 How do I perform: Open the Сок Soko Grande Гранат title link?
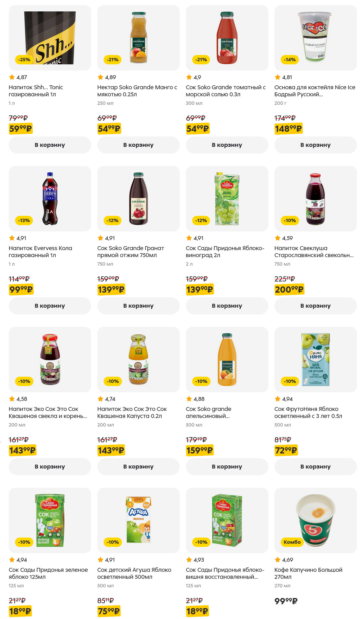[x=131, y=252]
